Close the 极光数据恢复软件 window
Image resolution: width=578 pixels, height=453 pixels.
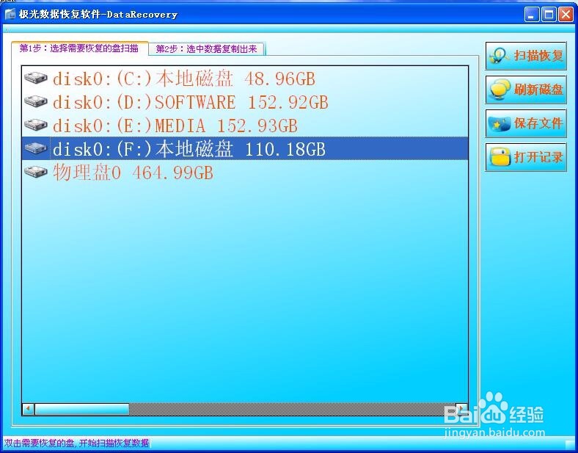(566, 15)
